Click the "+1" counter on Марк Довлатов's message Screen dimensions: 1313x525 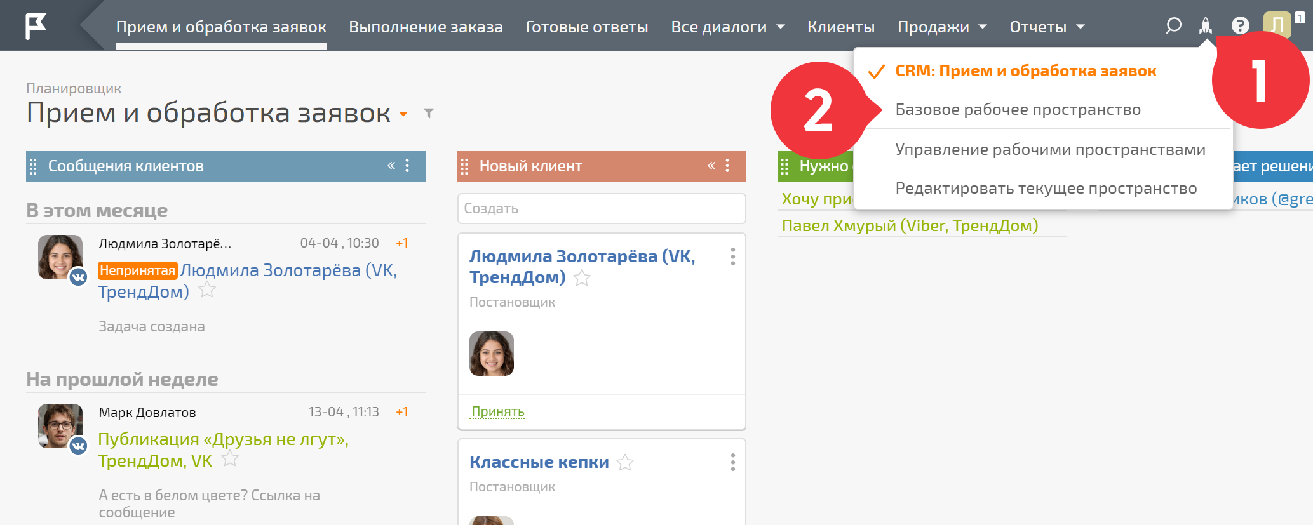coord(402,412)
